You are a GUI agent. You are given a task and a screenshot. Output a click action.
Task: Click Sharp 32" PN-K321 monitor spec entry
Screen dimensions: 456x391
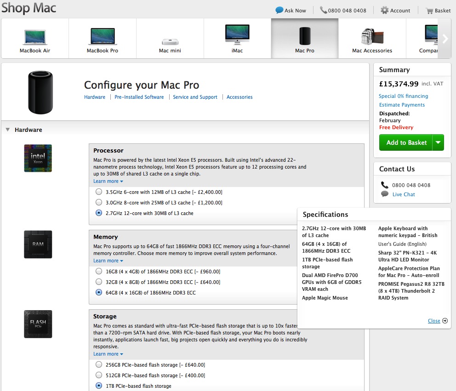click(407, 256)
